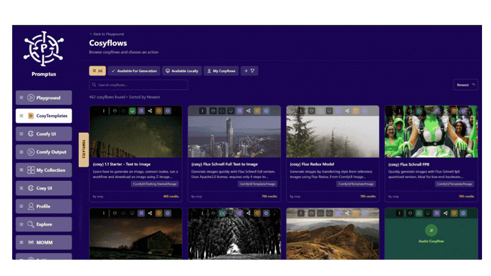Viewport: 491px width, 276px height.
Task: Click purple template icon on 1.1 Starter card
Action: coord(141,111)
